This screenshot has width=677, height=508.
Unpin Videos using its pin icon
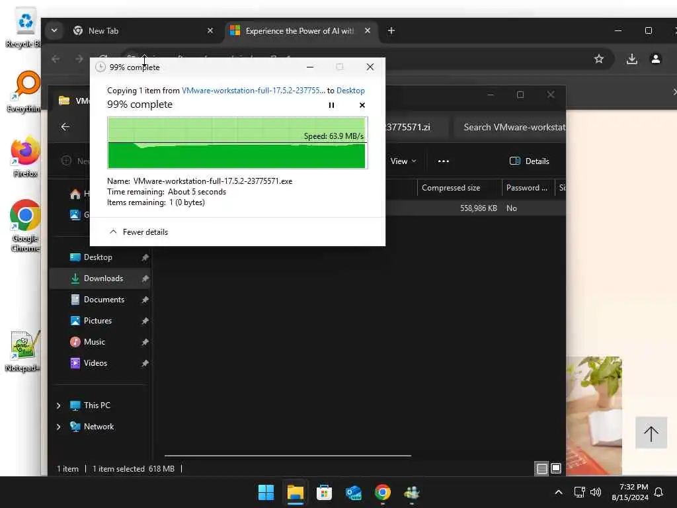(145, 363)
